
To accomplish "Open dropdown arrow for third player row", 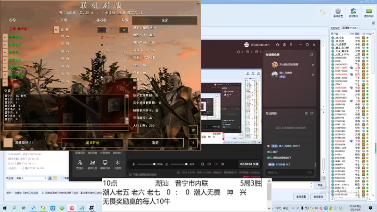I will (x=5, y=45).
